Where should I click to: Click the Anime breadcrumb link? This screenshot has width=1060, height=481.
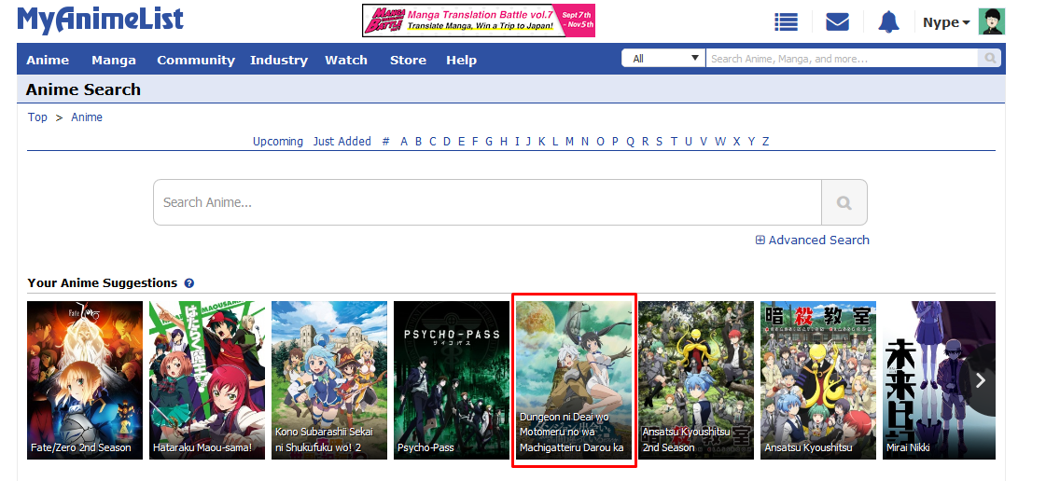click(x=87, y=117)
